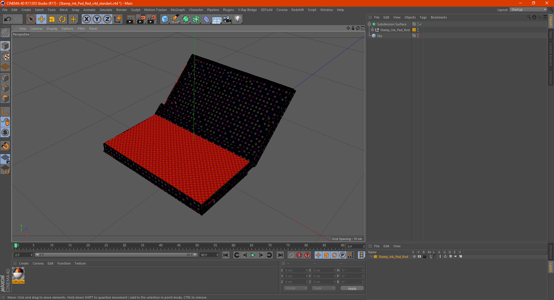
Task: Toggle Autokeying button
Action: point(299,255)
